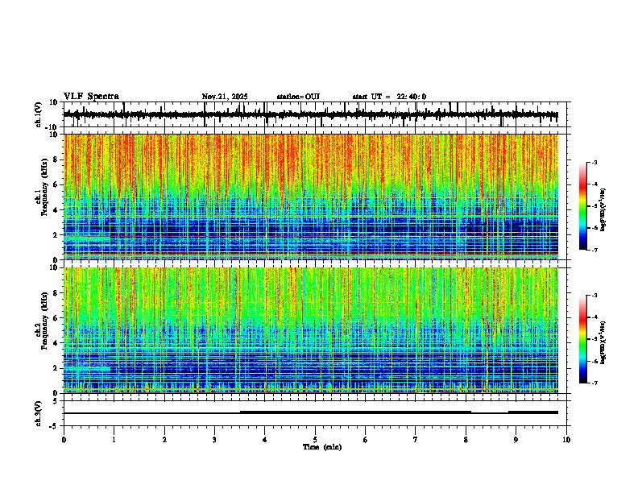Click the "-5" tick on ch.3 axis

[55, 426]
